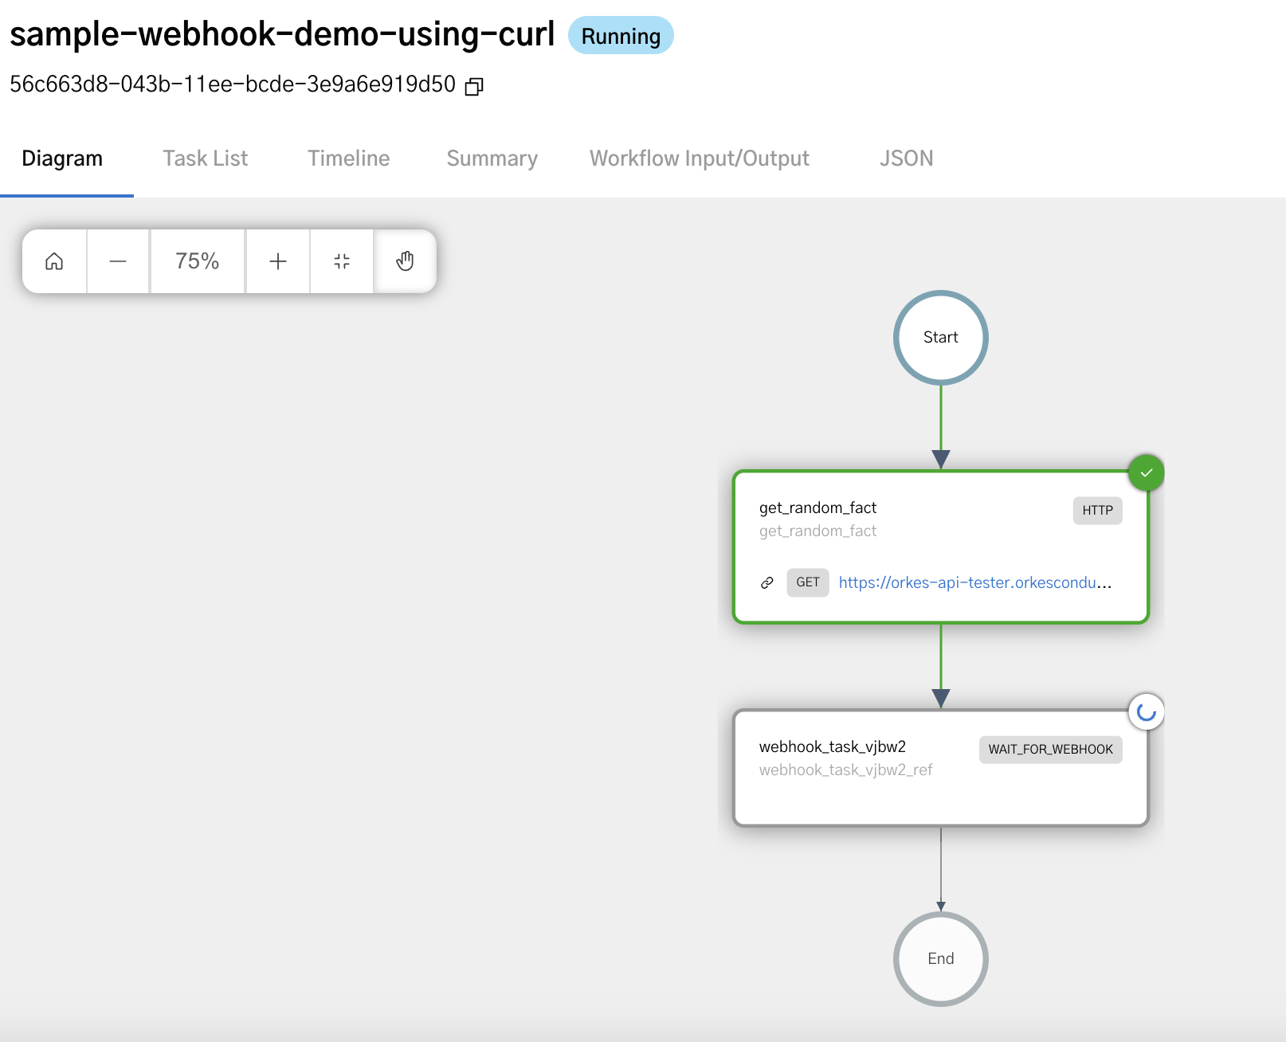The height and width of the screenshot is (1042, 1286).
Task: Open the orkes-api-tester URL link
Action: pos(974,582)
